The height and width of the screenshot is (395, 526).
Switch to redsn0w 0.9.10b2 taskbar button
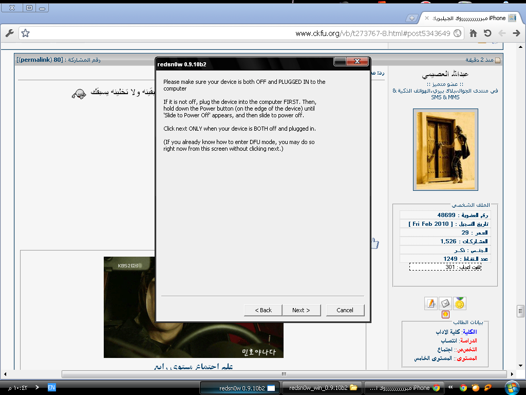click(240, 388)
